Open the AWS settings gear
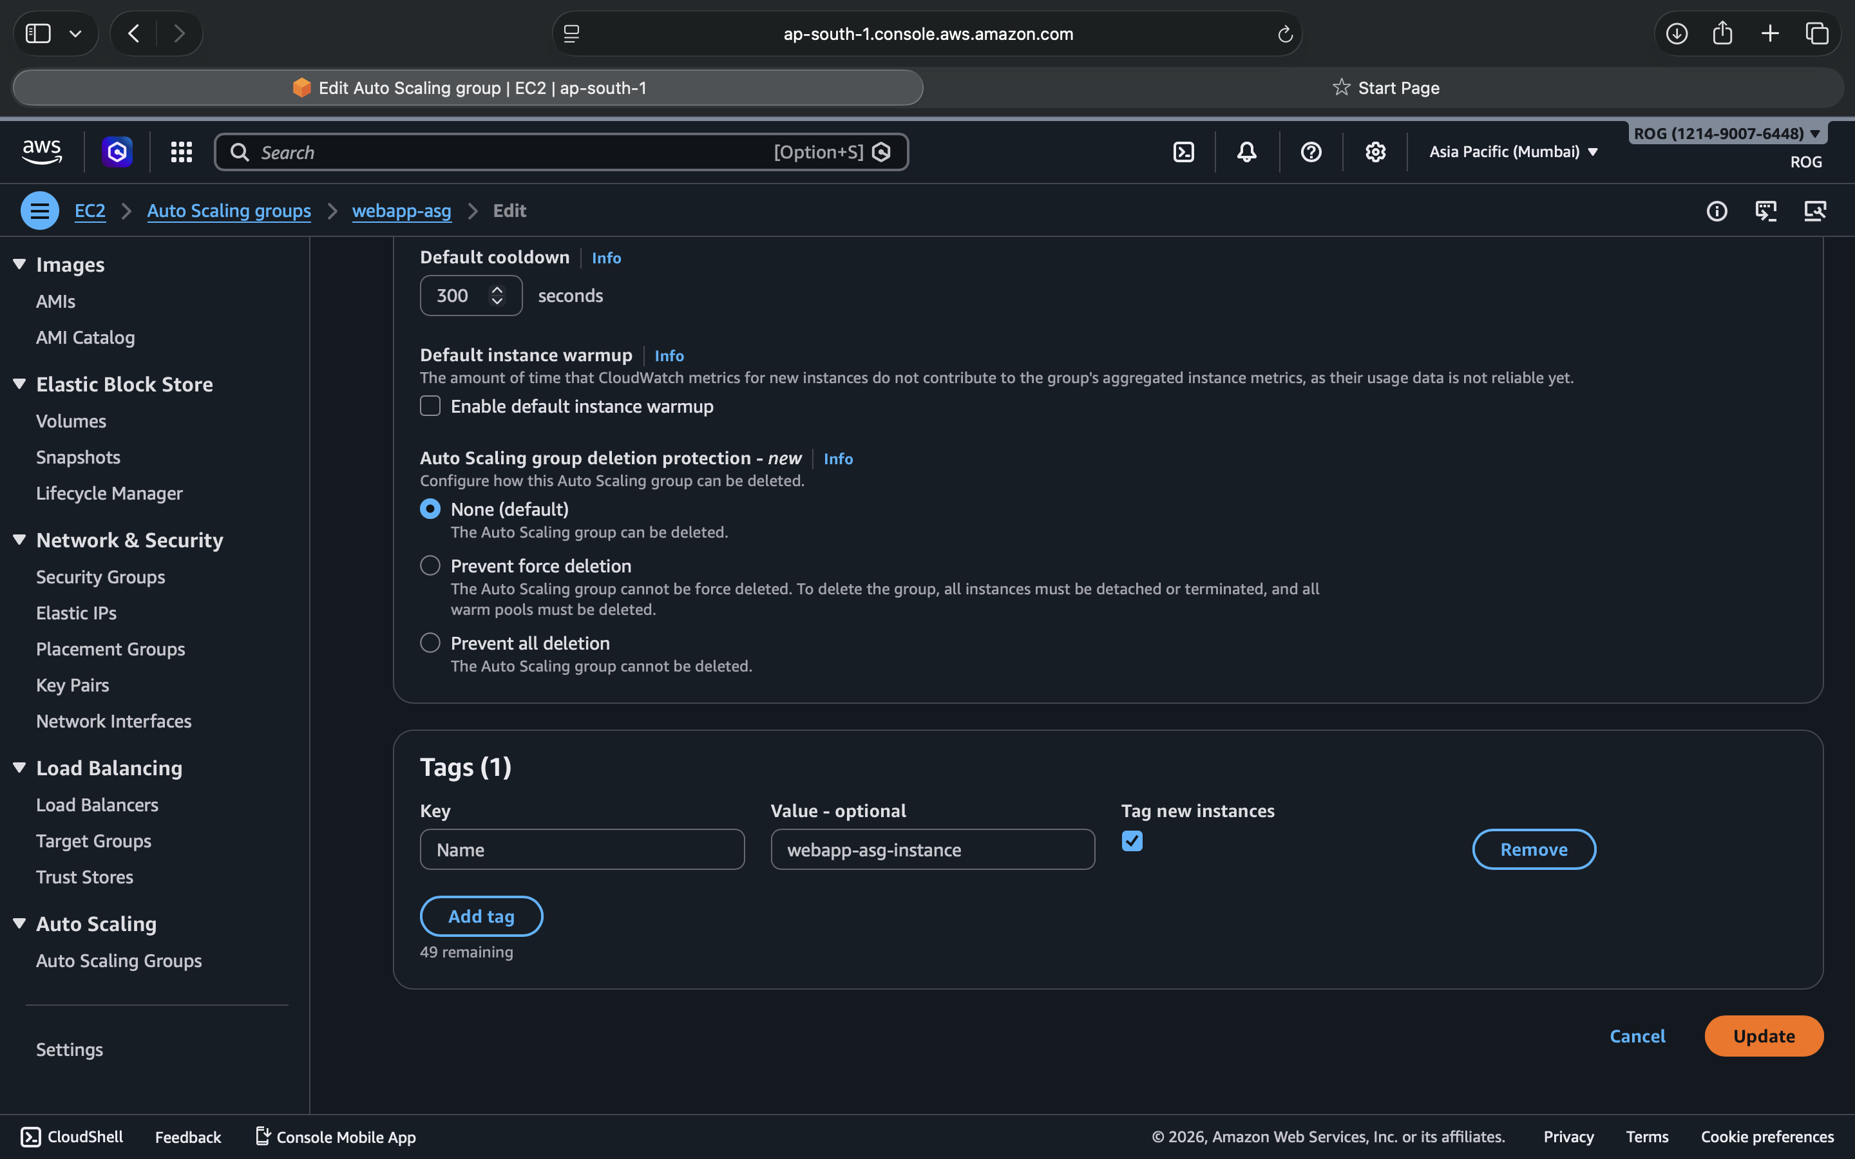Screen dimensions: 1855x1159 coord(1375,152)
